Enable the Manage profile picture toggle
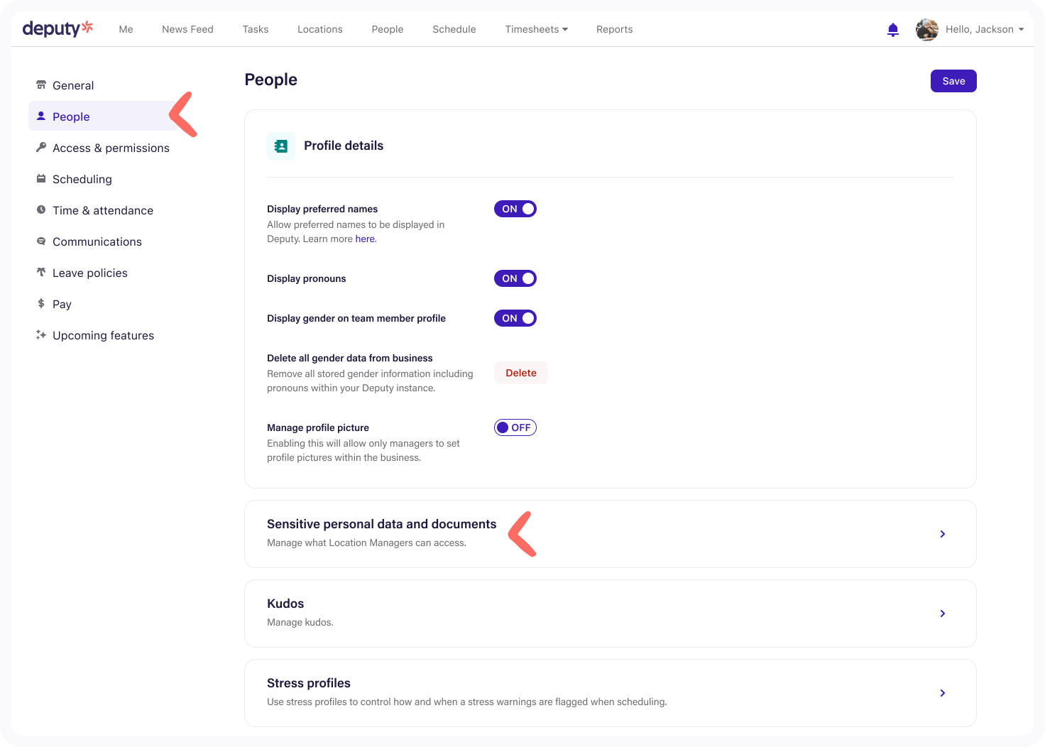 pos(515,427)
